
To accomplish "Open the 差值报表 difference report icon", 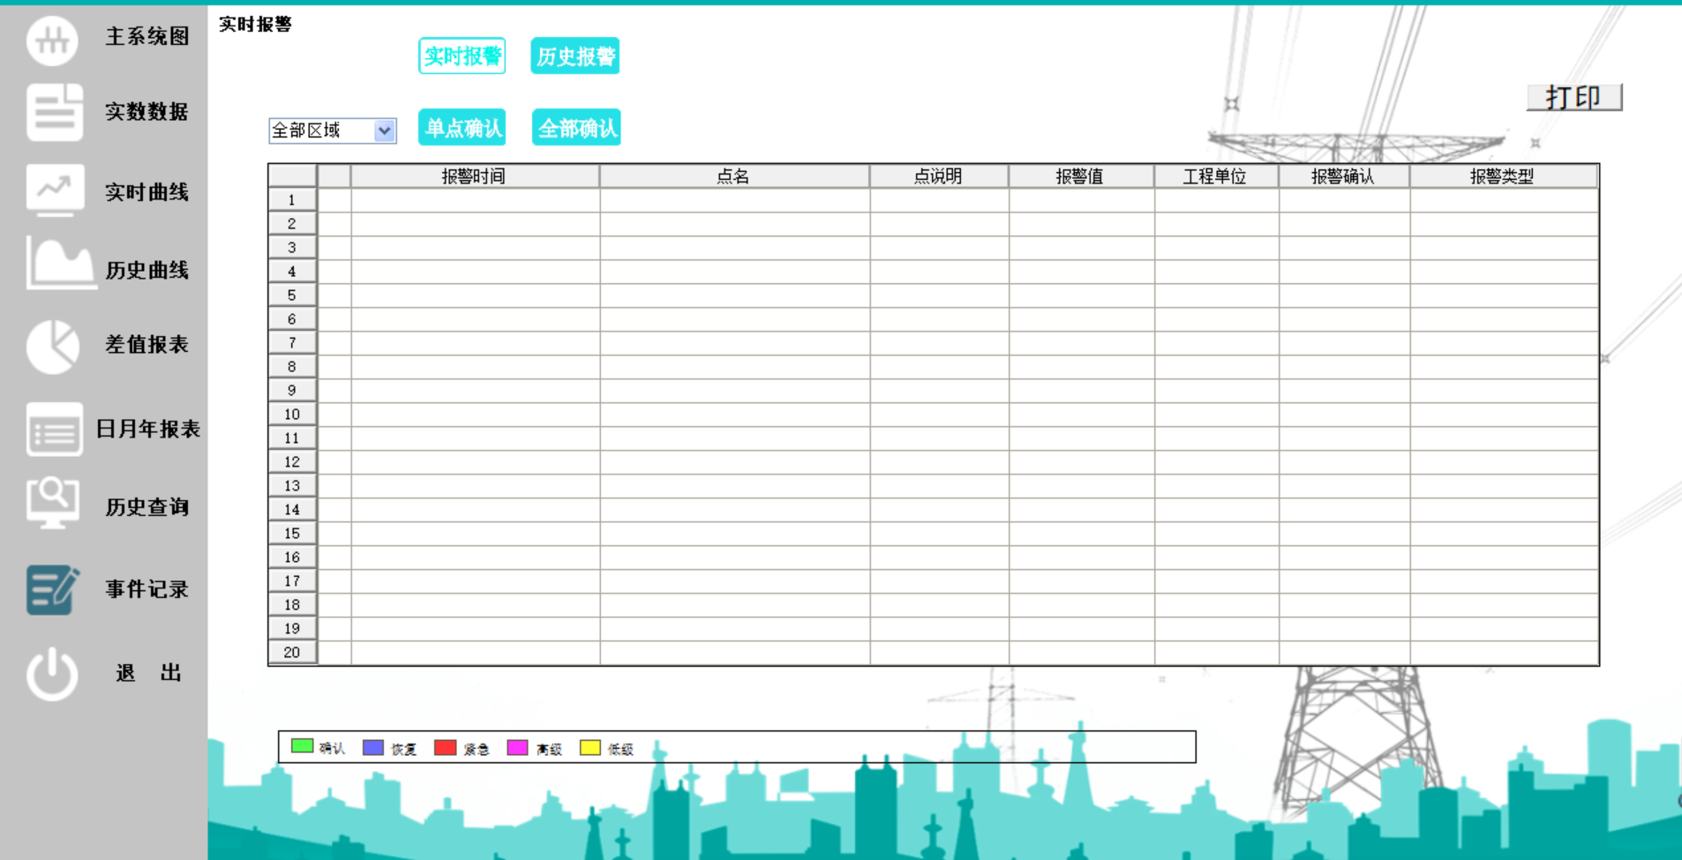I will pyautogui.click(x=53, y=346).
